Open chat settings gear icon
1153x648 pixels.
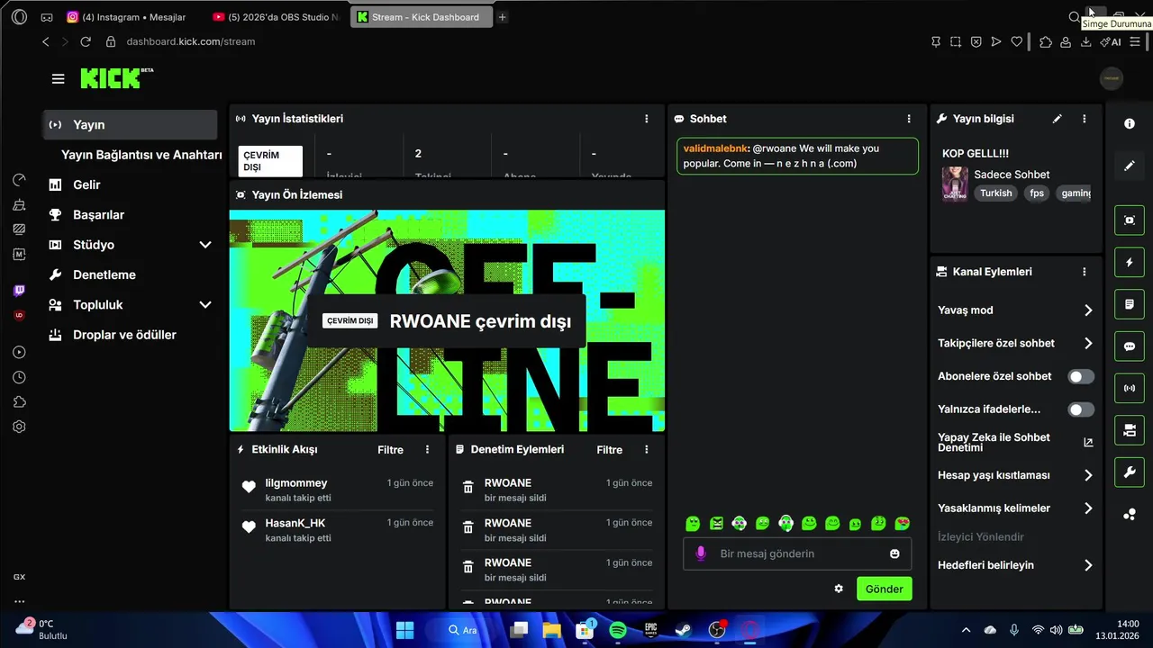tap(839, 589)
